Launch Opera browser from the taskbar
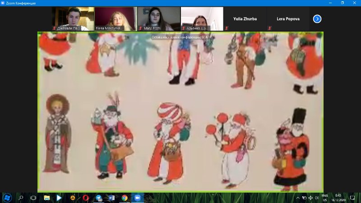Viewport: 361px width, 203px height. click(86, 198)
